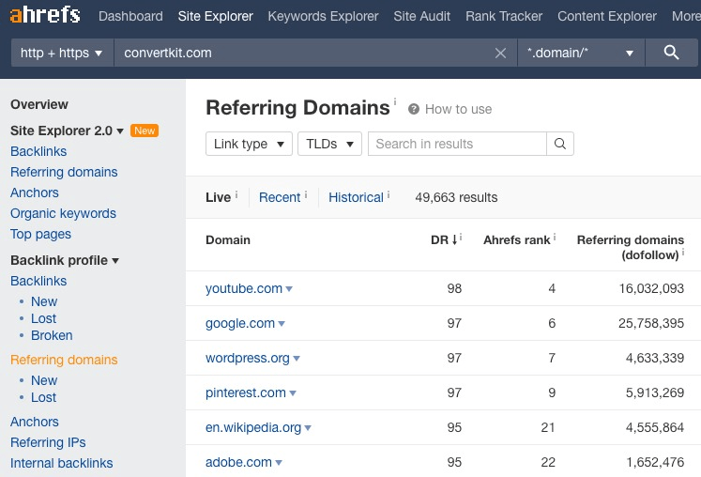The image size is (701, 477).
Task: Open youtube.com domain link
Action: tap(244, 288)
